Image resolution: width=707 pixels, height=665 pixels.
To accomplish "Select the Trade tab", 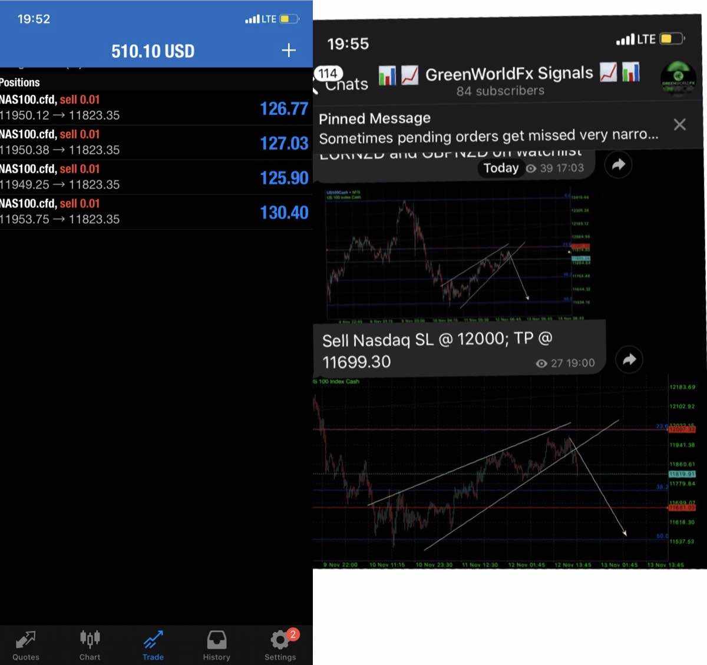I will pos(153,646).
